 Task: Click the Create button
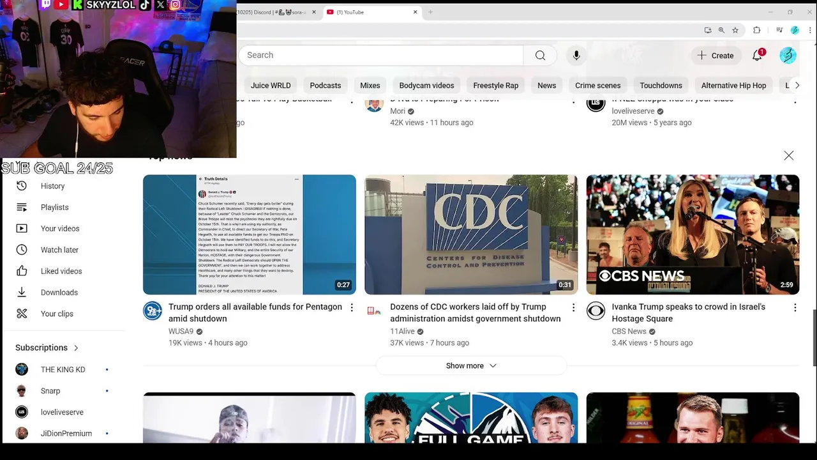tap(716, 56)
